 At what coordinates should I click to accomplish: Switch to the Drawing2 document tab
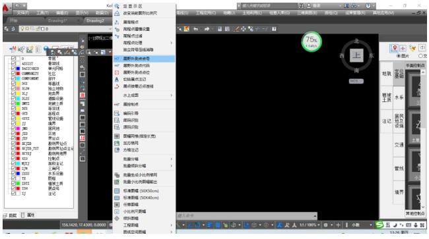click(95, 20)
